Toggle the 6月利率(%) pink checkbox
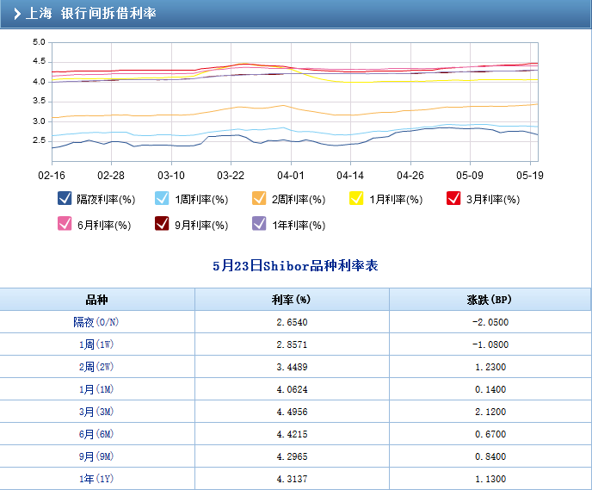Image resolution: width=592 pixels, height=490 pixels. click(65, 223)
